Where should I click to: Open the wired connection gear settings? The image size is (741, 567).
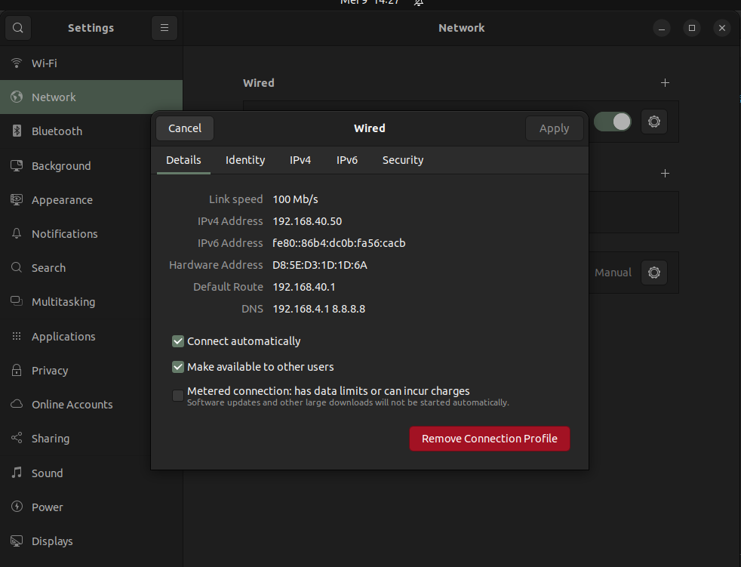(653, 122)
